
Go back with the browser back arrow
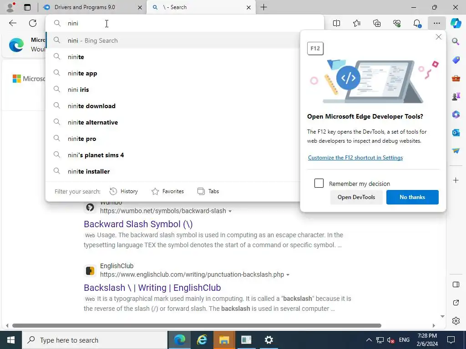pos(12,23)
